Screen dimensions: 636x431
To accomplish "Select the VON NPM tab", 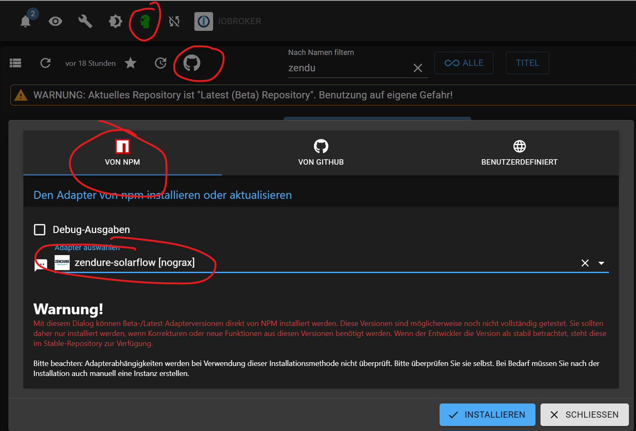I will (x=123, y=153).
